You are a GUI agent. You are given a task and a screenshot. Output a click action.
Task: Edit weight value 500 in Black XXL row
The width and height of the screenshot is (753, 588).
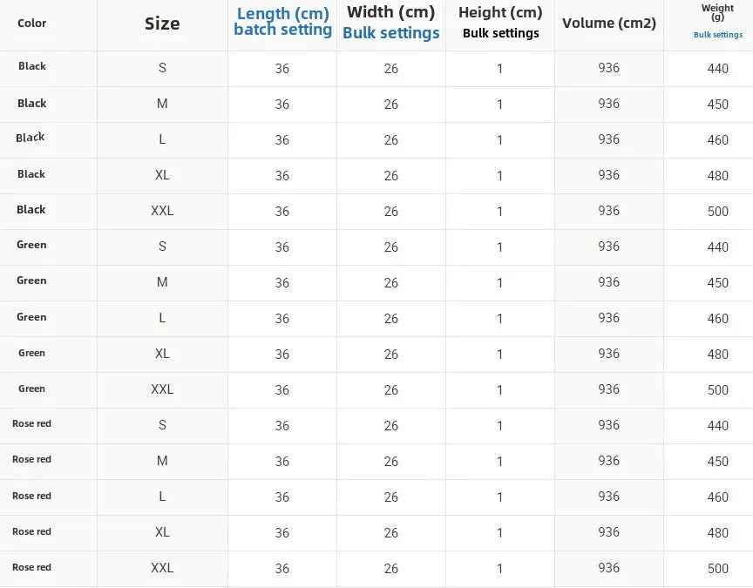click(x=718, y=212)
